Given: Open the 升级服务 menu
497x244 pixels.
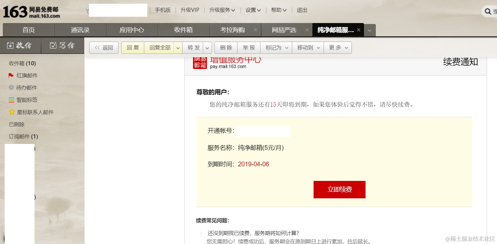Looking at the screenshot, I should pyautogui.click(x=222, y=10).
